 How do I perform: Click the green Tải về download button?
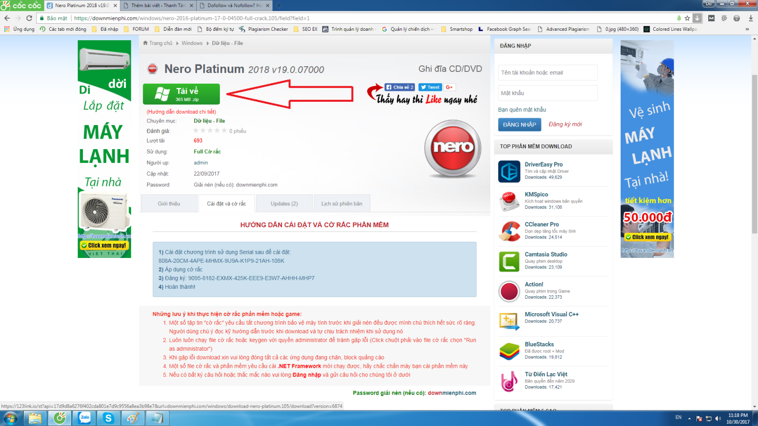181,94
